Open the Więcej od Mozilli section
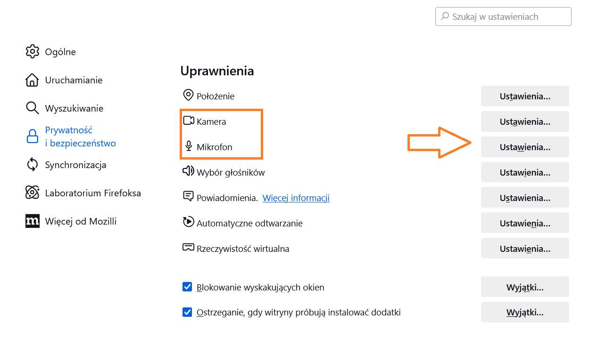The width and height of the screenshot is (598, 338). (x=81, y=221)
